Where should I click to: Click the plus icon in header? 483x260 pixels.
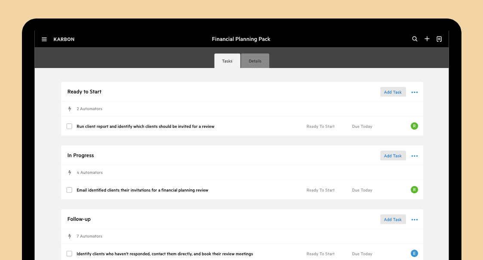[x=427, y=39]
